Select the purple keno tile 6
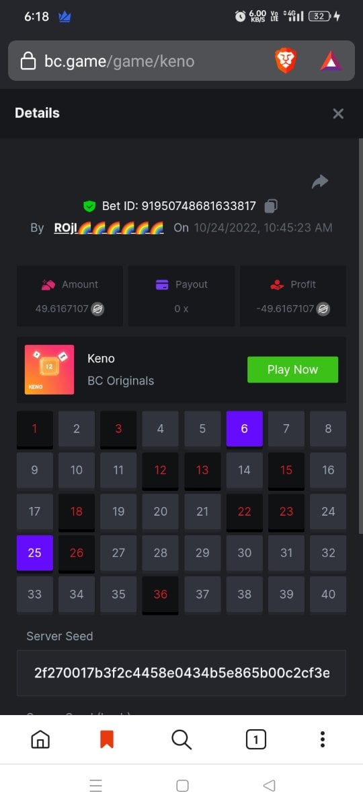Screen dimensions: 363x808 coord(244,429)
